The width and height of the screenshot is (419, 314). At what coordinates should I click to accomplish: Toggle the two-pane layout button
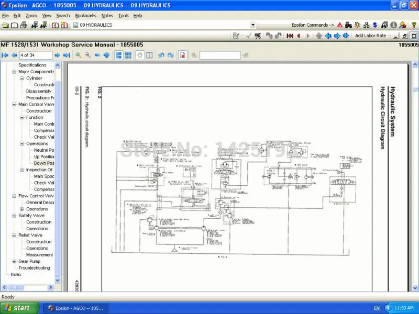tap(149, 55)
